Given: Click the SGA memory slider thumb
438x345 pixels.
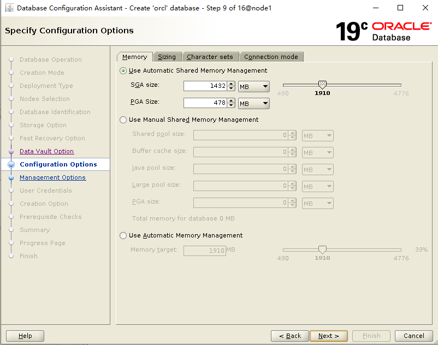Looking at the screenshot, I should coord(322,85).
